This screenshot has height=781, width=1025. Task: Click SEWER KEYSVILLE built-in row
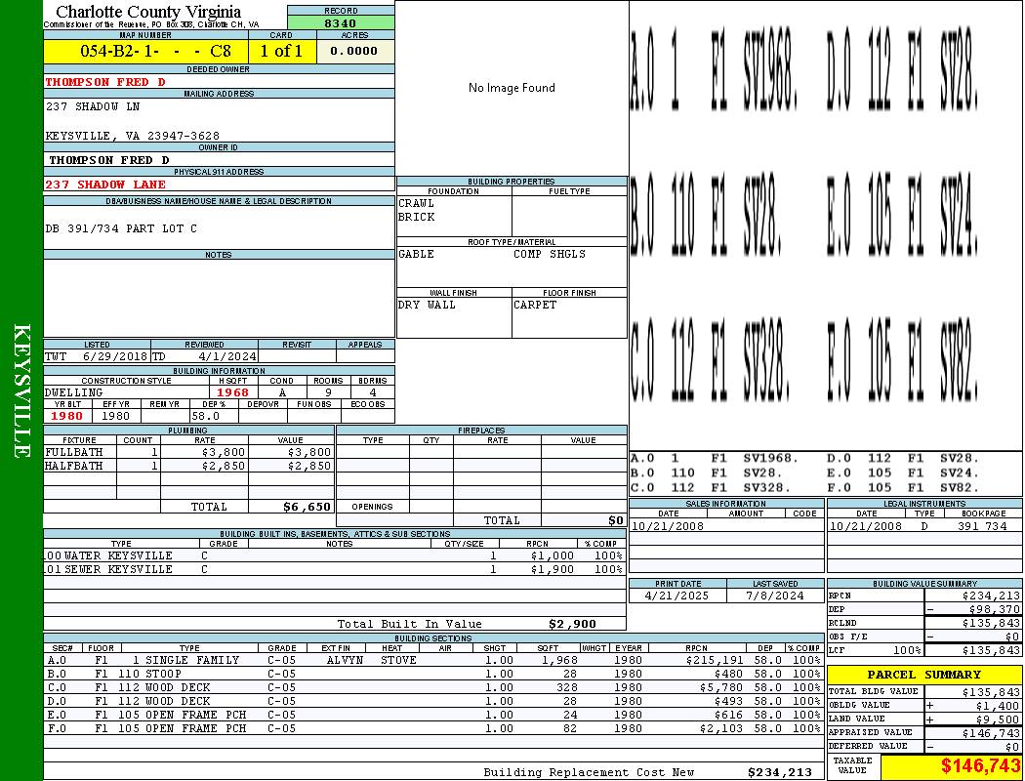coord(335,569)
